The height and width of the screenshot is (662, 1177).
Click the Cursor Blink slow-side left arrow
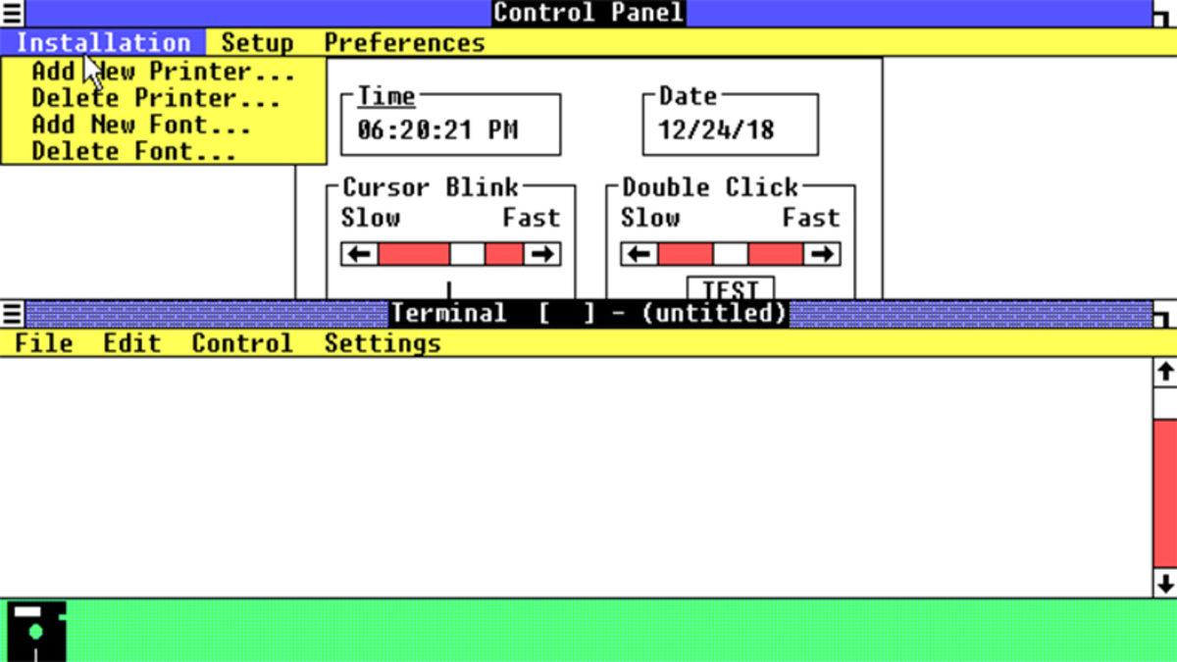pyautogui.click(x=360, y=255)
